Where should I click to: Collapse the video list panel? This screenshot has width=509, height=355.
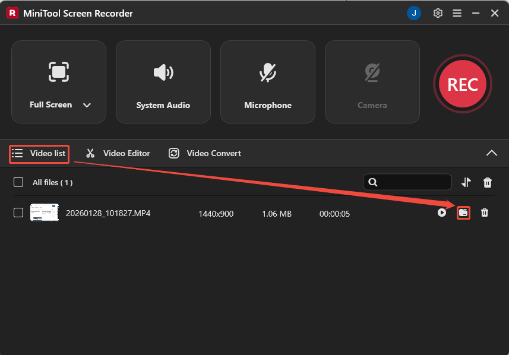click(492, 153)
